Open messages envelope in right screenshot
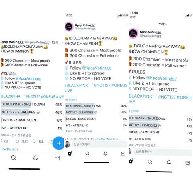 [x=188, y=163]
